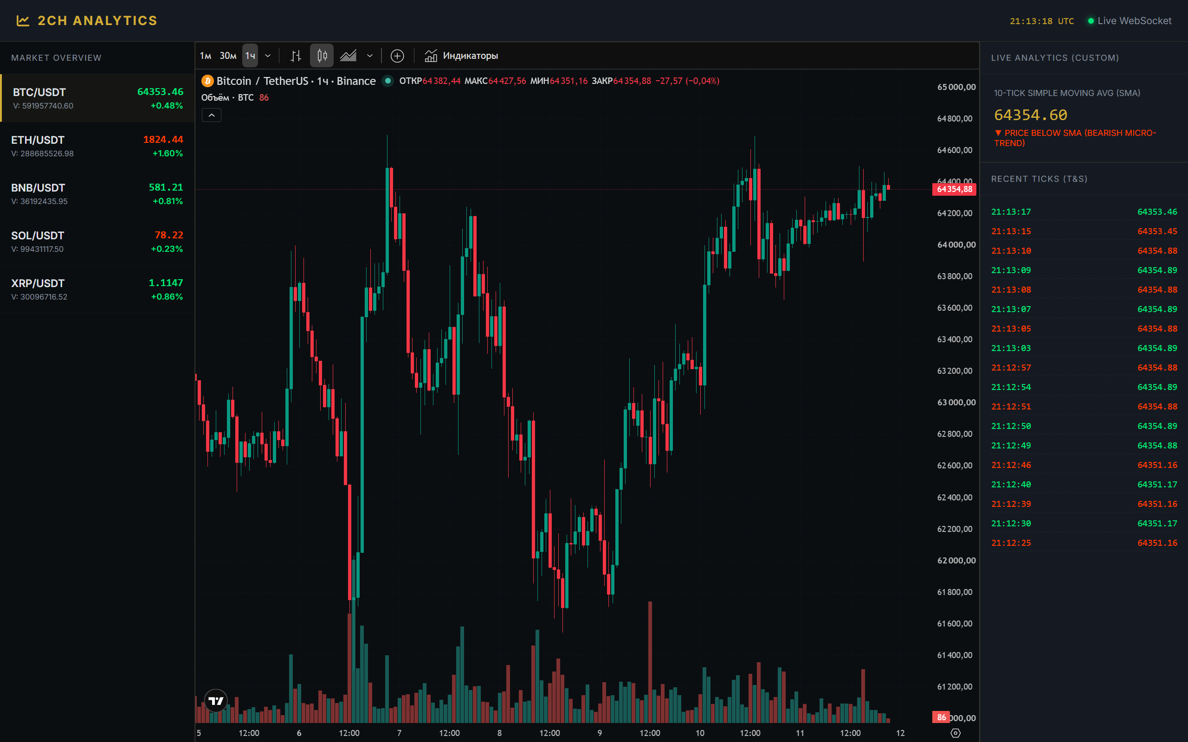Click the compare or add symbol plus icon
Image resolution: width=1188 pixels, height=742 pixels.
tap(397, 56)
